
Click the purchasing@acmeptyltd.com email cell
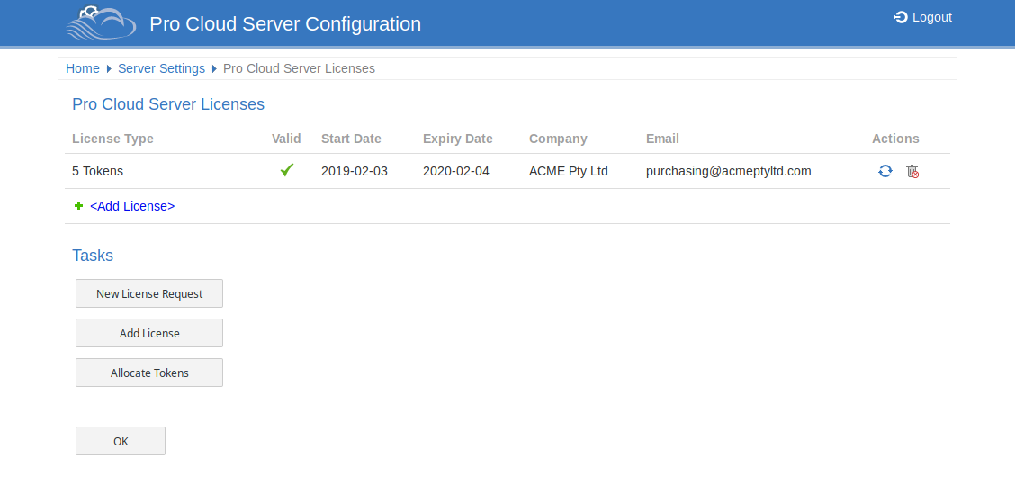click(x=728, y=171)
